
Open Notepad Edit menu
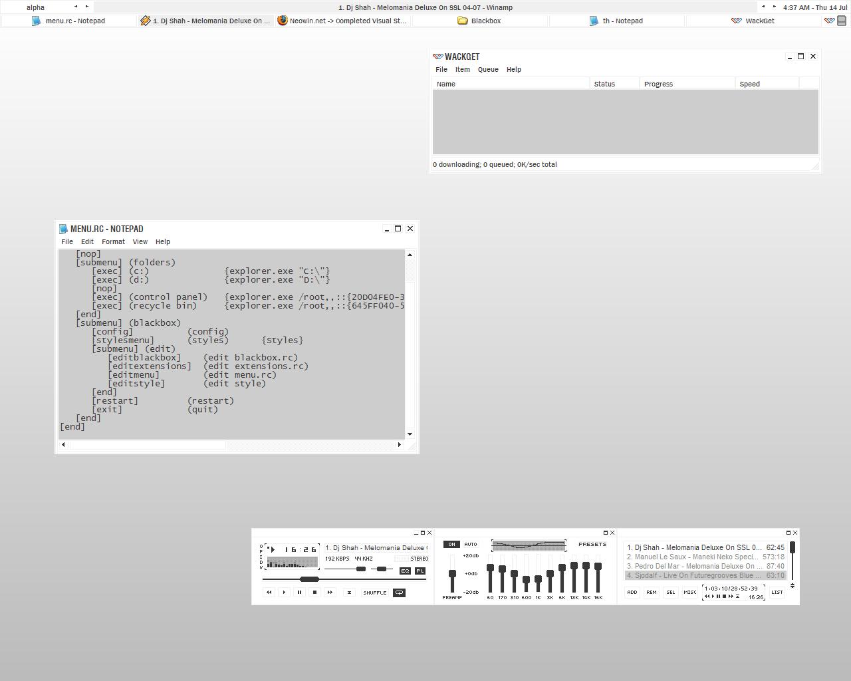pos(87,241)
